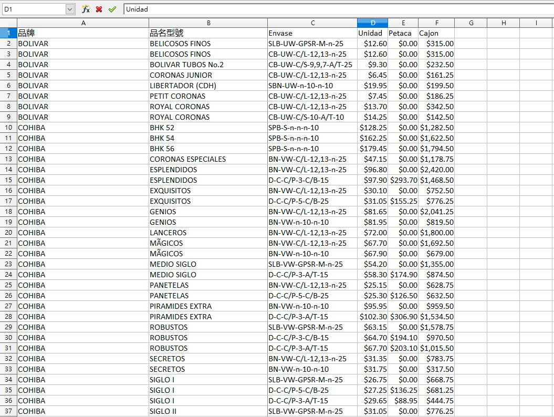Select the $179.45 unit price cell
The height and width of the screenshot is (417, 554).
click(372, 149)
